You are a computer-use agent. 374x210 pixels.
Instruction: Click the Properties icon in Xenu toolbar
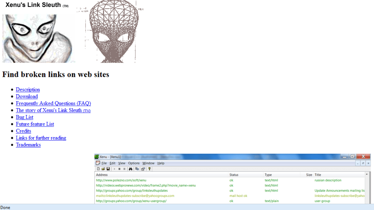click(x=143, y=169)
